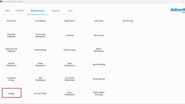
Task: Open Street Names
Action: (70, 21)
